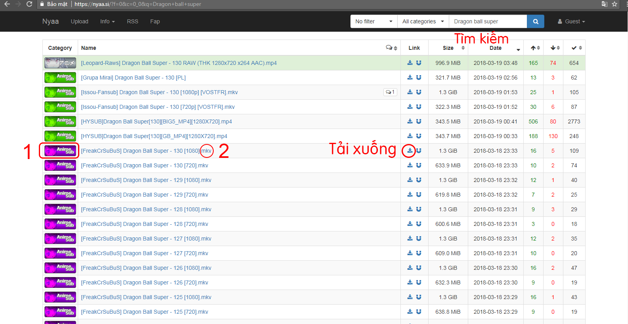Open the Upload page
628x324 pixels.
79,21
